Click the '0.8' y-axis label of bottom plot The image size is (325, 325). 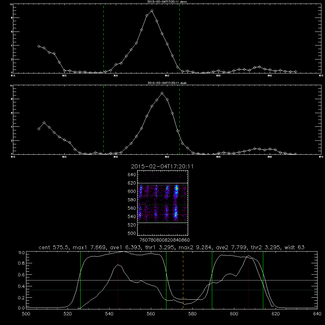click(x=21, y=263)
